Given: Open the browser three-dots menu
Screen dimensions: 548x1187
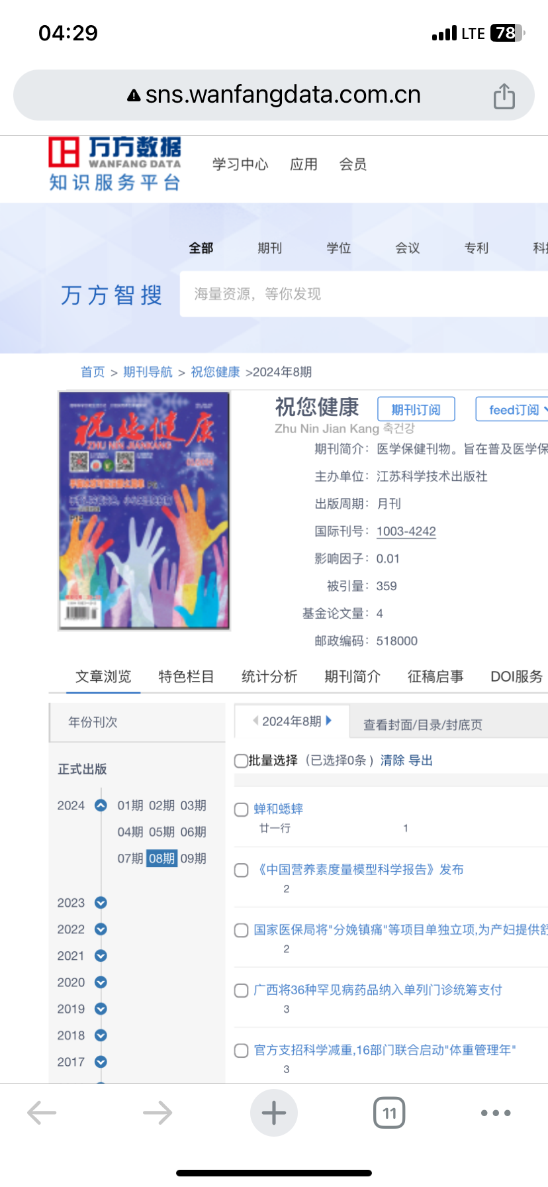Looking at the screenshot, I should (x=496, y=1113).
